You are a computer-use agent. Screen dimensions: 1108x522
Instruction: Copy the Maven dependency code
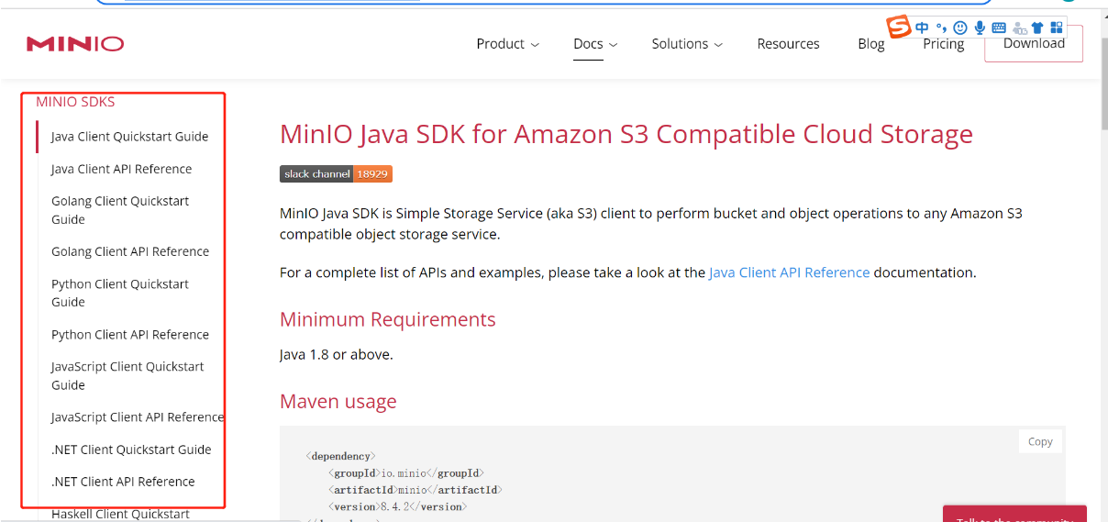(1040, 441)
